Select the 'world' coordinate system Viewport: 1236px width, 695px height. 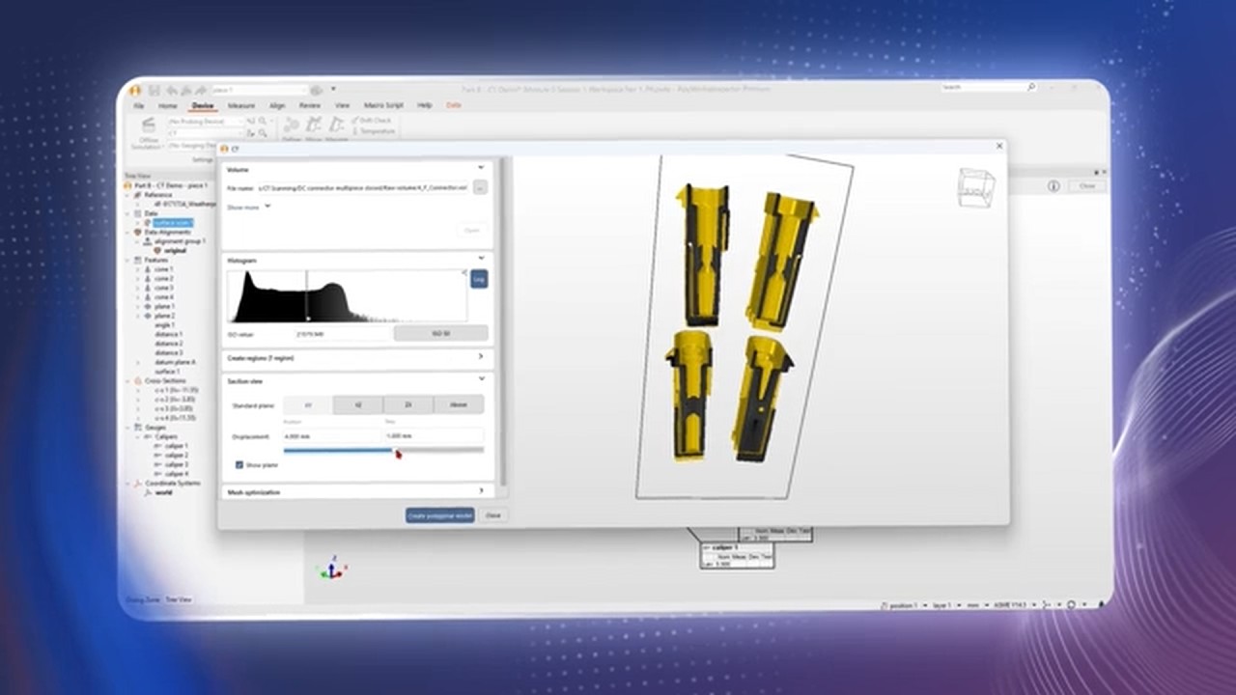pos(164,492)
